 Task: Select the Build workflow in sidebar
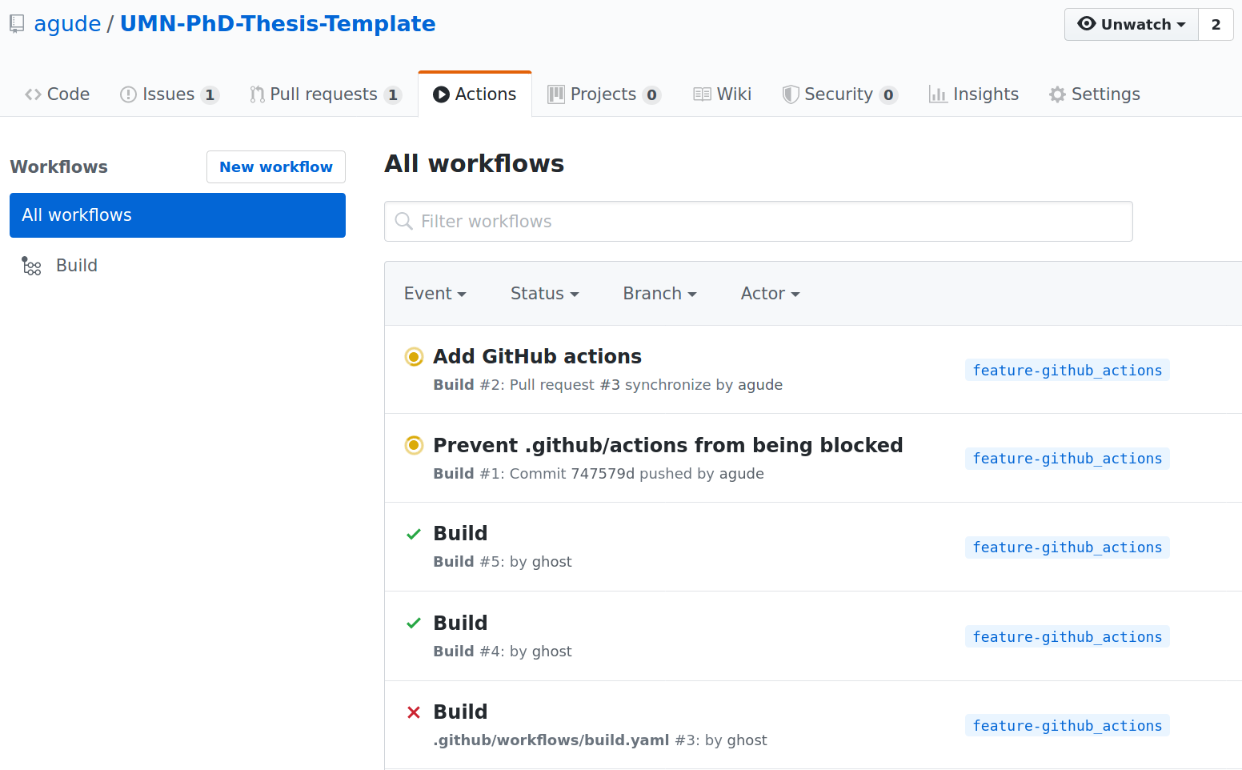tap(178, 266)
